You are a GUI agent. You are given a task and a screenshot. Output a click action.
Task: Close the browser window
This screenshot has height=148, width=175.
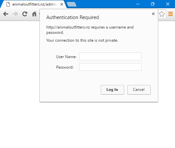click(x=168, y=4)
